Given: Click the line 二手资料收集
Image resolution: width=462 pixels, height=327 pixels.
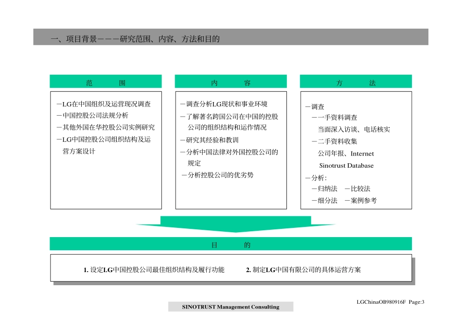Looking at the screenshot, I should pyautogui.click(x=335, y=141).
